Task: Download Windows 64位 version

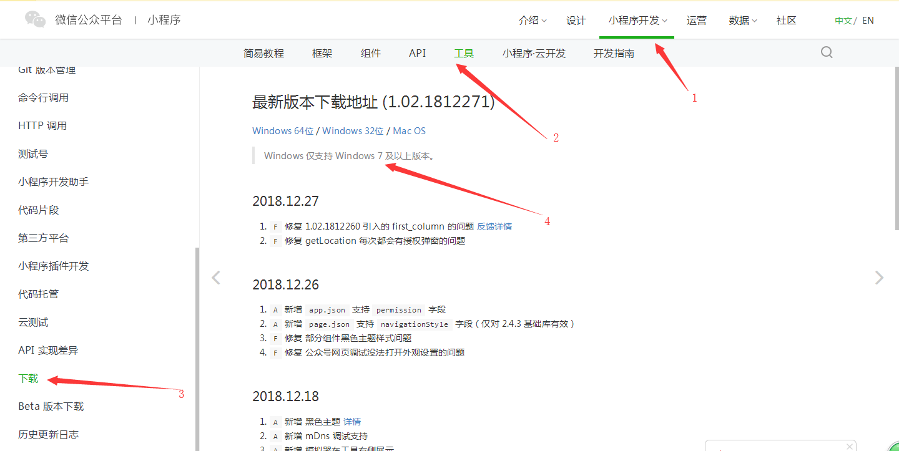Action: coord(282,130)
